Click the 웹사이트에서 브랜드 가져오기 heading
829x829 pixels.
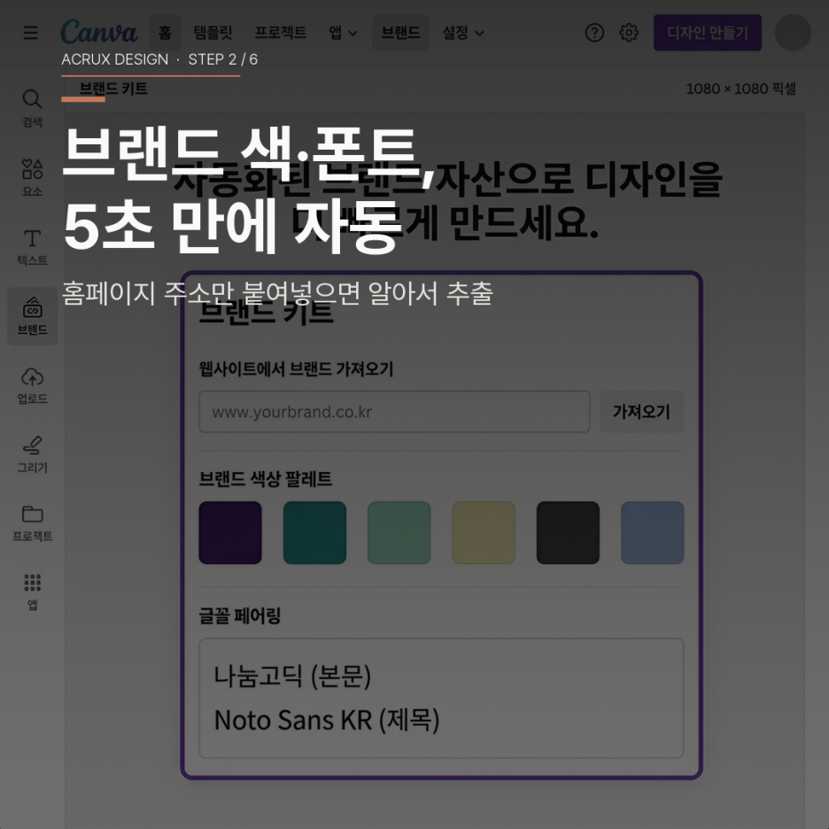[x=296, y=368]
